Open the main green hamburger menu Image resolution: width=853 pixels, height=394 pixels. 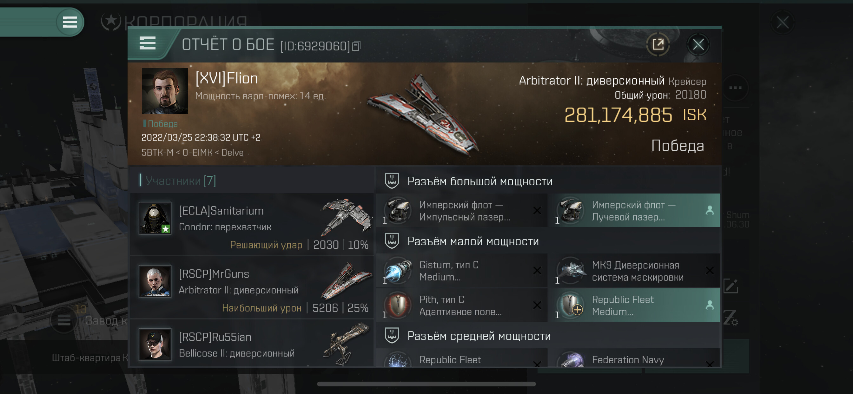pyautogui.click(x=69, y=22)
